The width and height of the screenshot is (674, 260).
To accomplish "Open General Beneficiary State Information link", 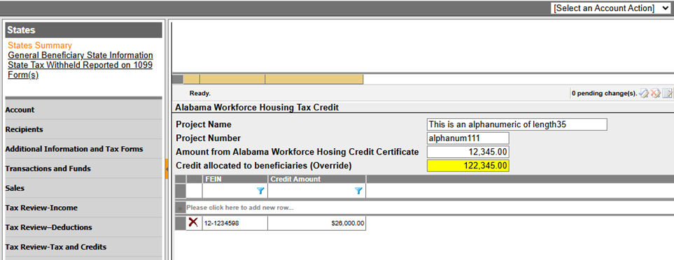I will 80,55.
